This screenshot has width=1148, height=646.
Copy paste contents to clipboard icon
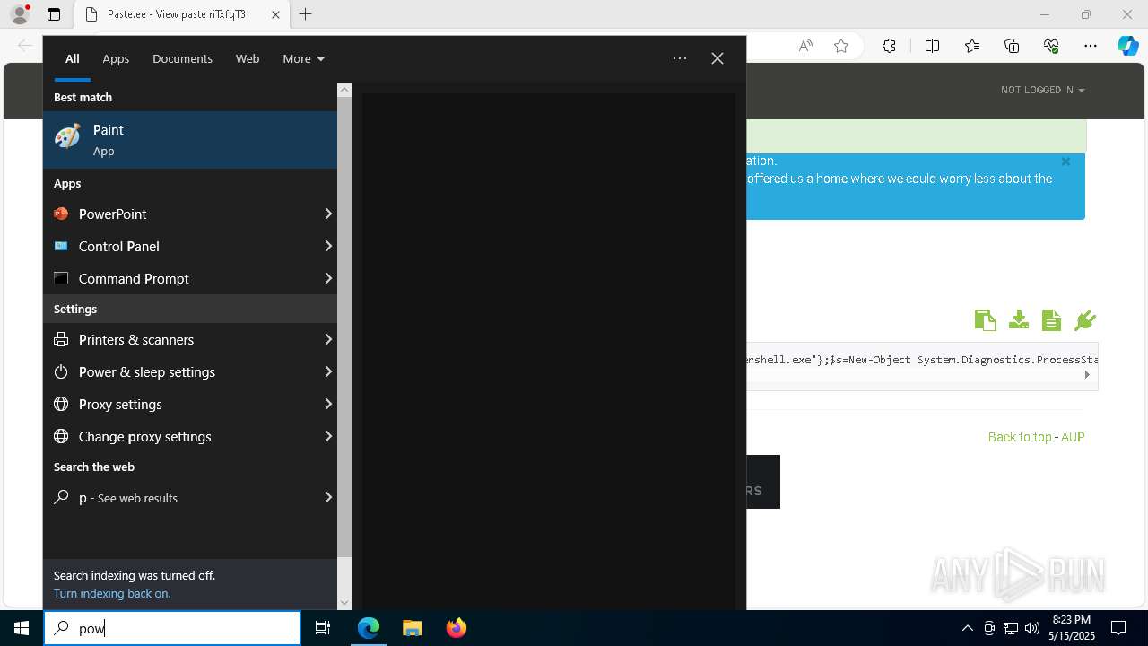(985, 320)
